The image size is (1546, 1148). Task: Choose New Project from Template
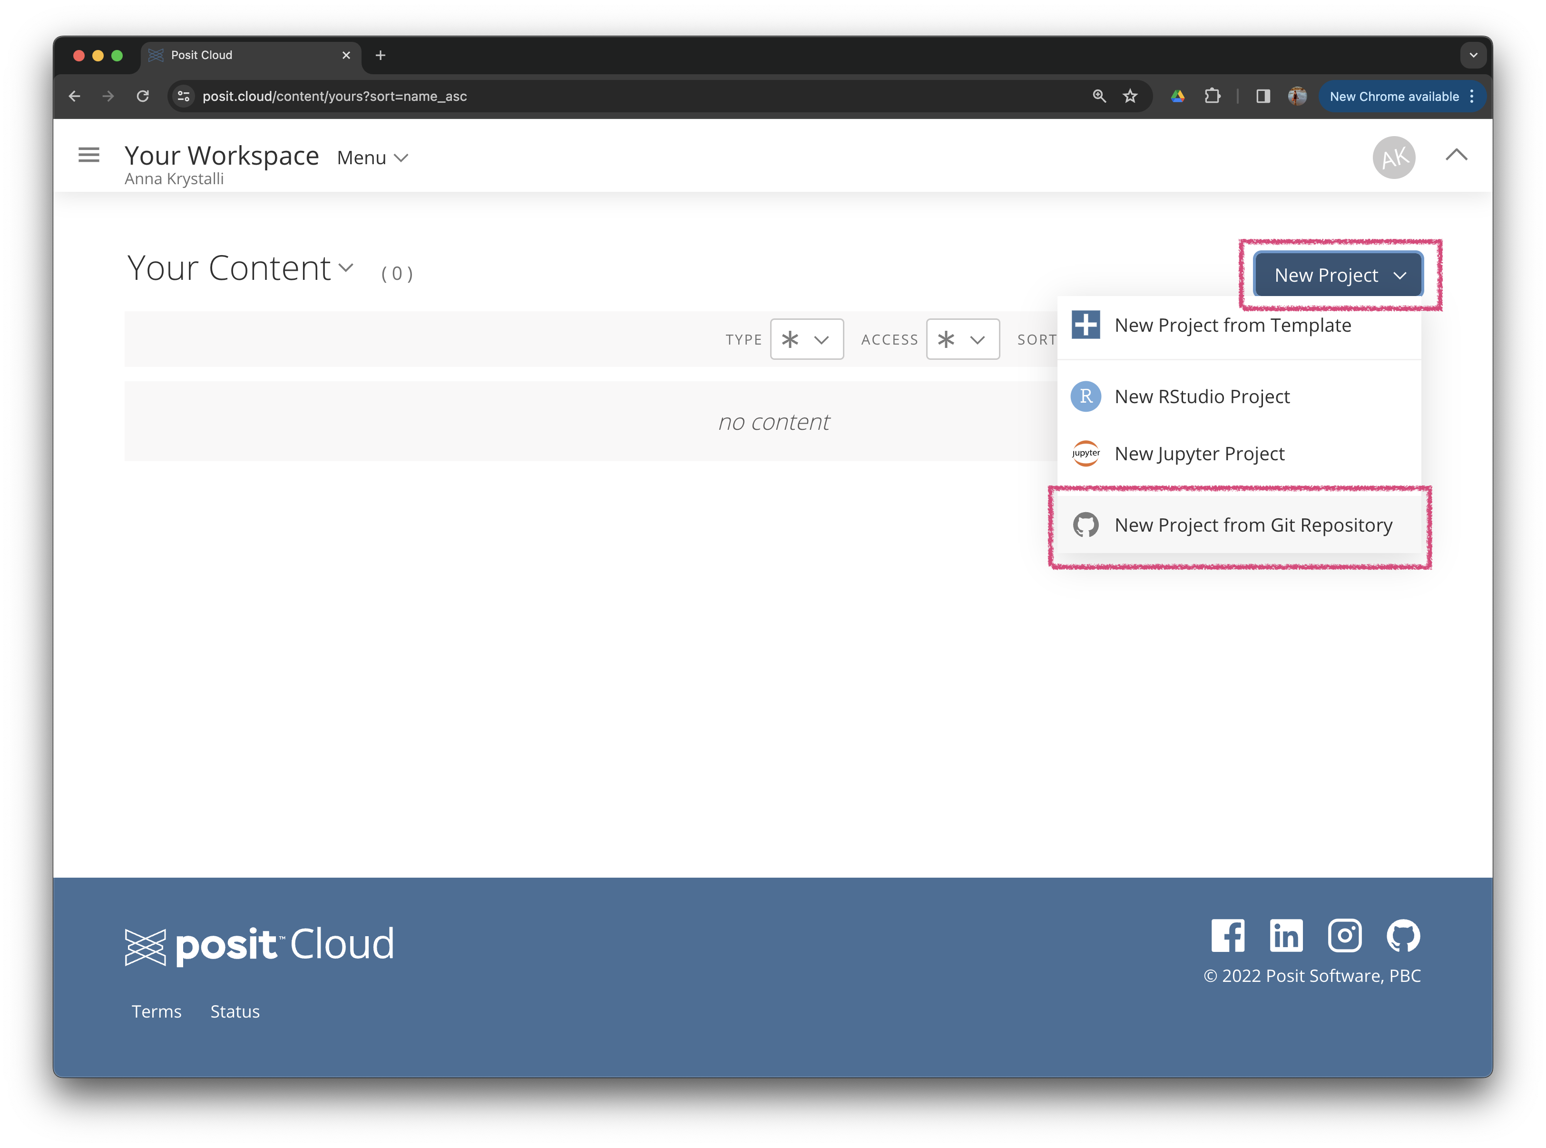[x=1238, y=325]
